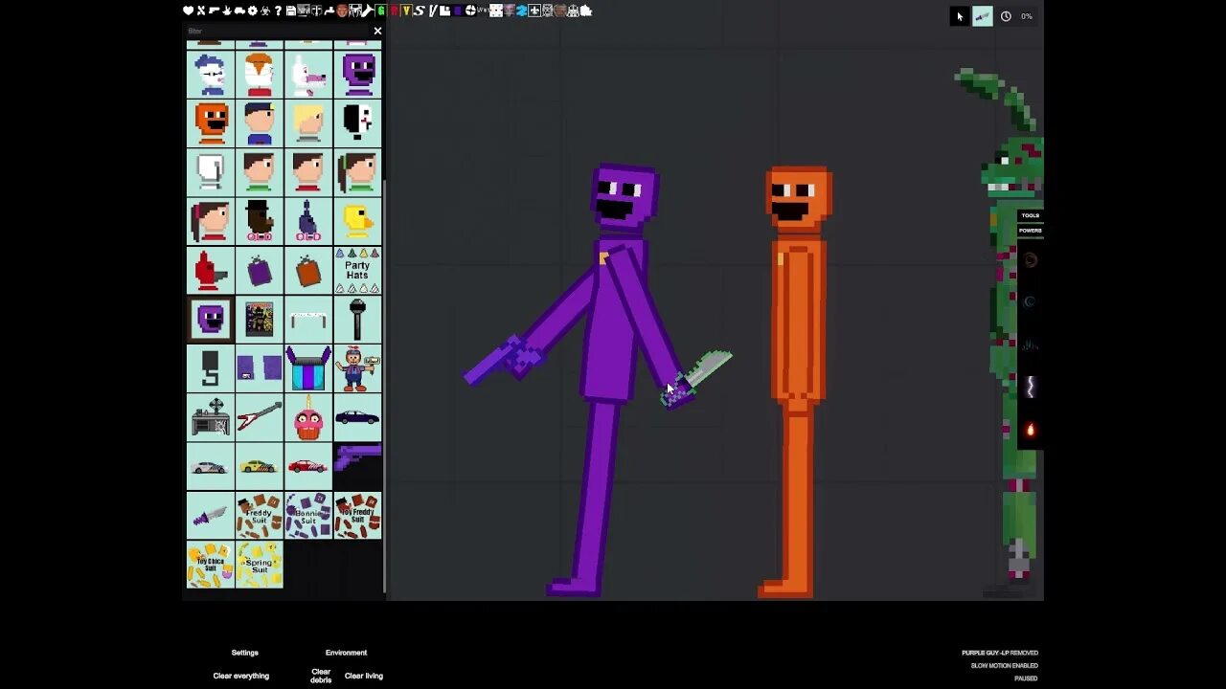
Task: Open the biohazard category icon
Action: 265,11
